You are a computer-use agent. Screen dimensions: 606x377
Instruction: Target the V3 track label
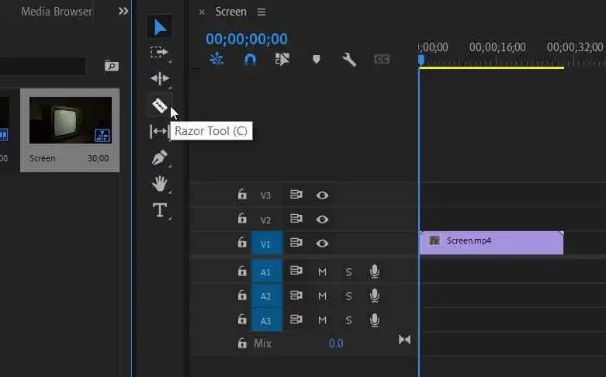tap(265, 195)
